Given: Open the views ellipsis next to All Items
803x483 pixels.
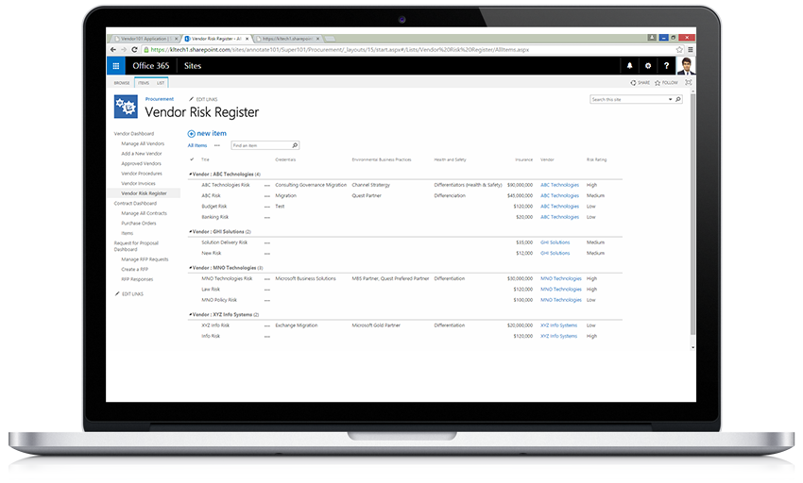Looking at the screenshot, I should click(x=216, y=145).
